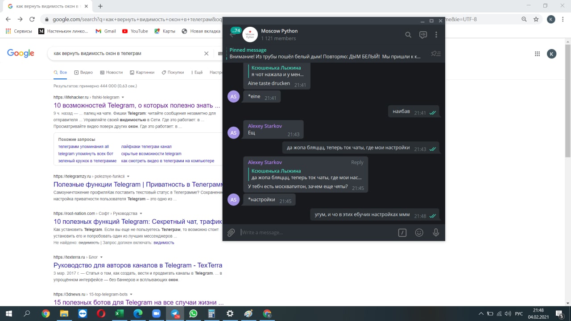
Task: Open the YouTube bookmark
Action: point(135,31)
